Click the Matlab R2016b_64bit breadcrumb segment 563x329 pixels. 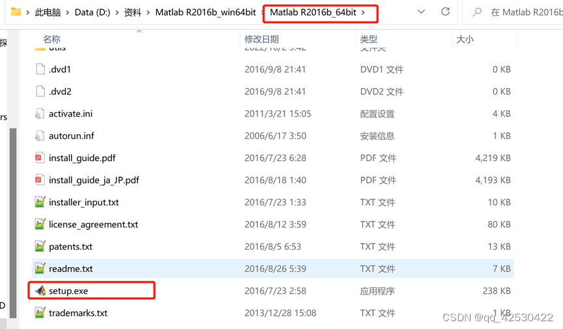click(313, 12)
